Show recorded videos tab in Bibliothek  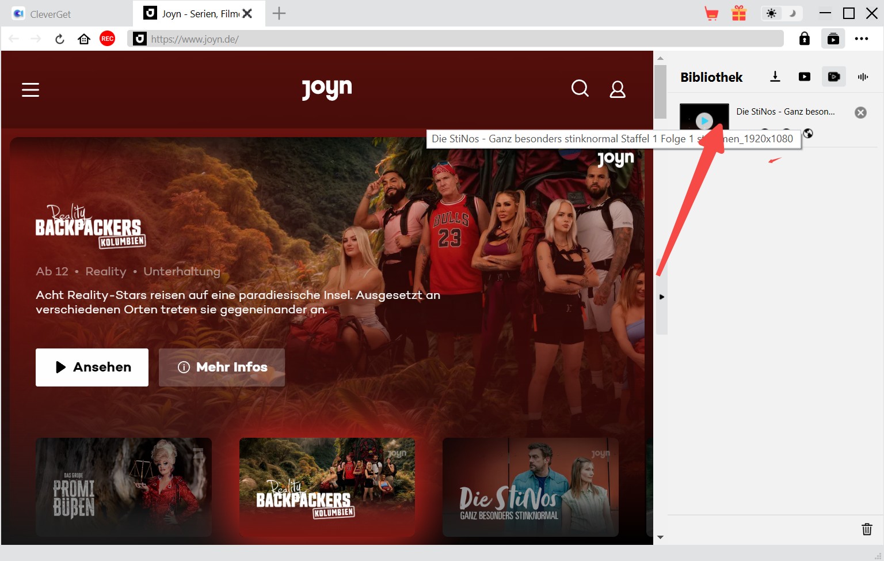(833, 77)
